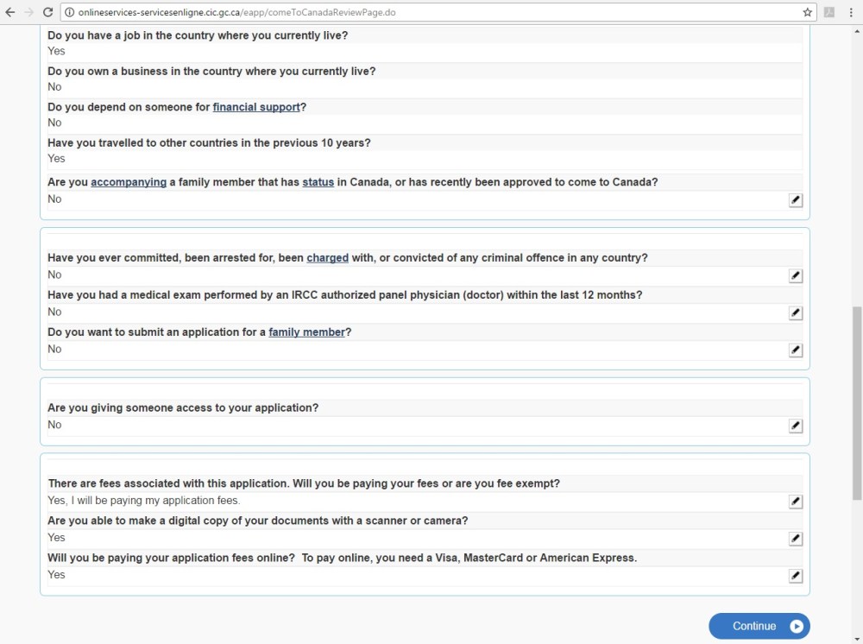Open the financial support link

256,107
